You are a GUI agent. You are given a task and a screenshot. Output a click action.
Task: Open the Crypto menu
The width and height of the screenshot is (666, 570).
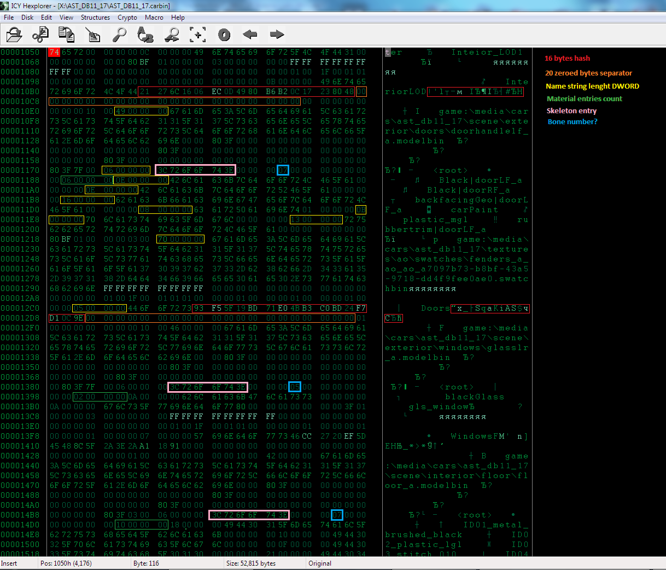pyautogui.click(x=127, y=18)
